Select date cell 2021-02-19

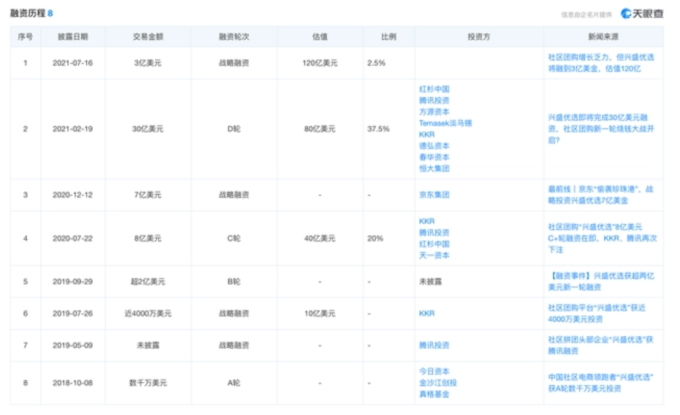tap(73, 129)
